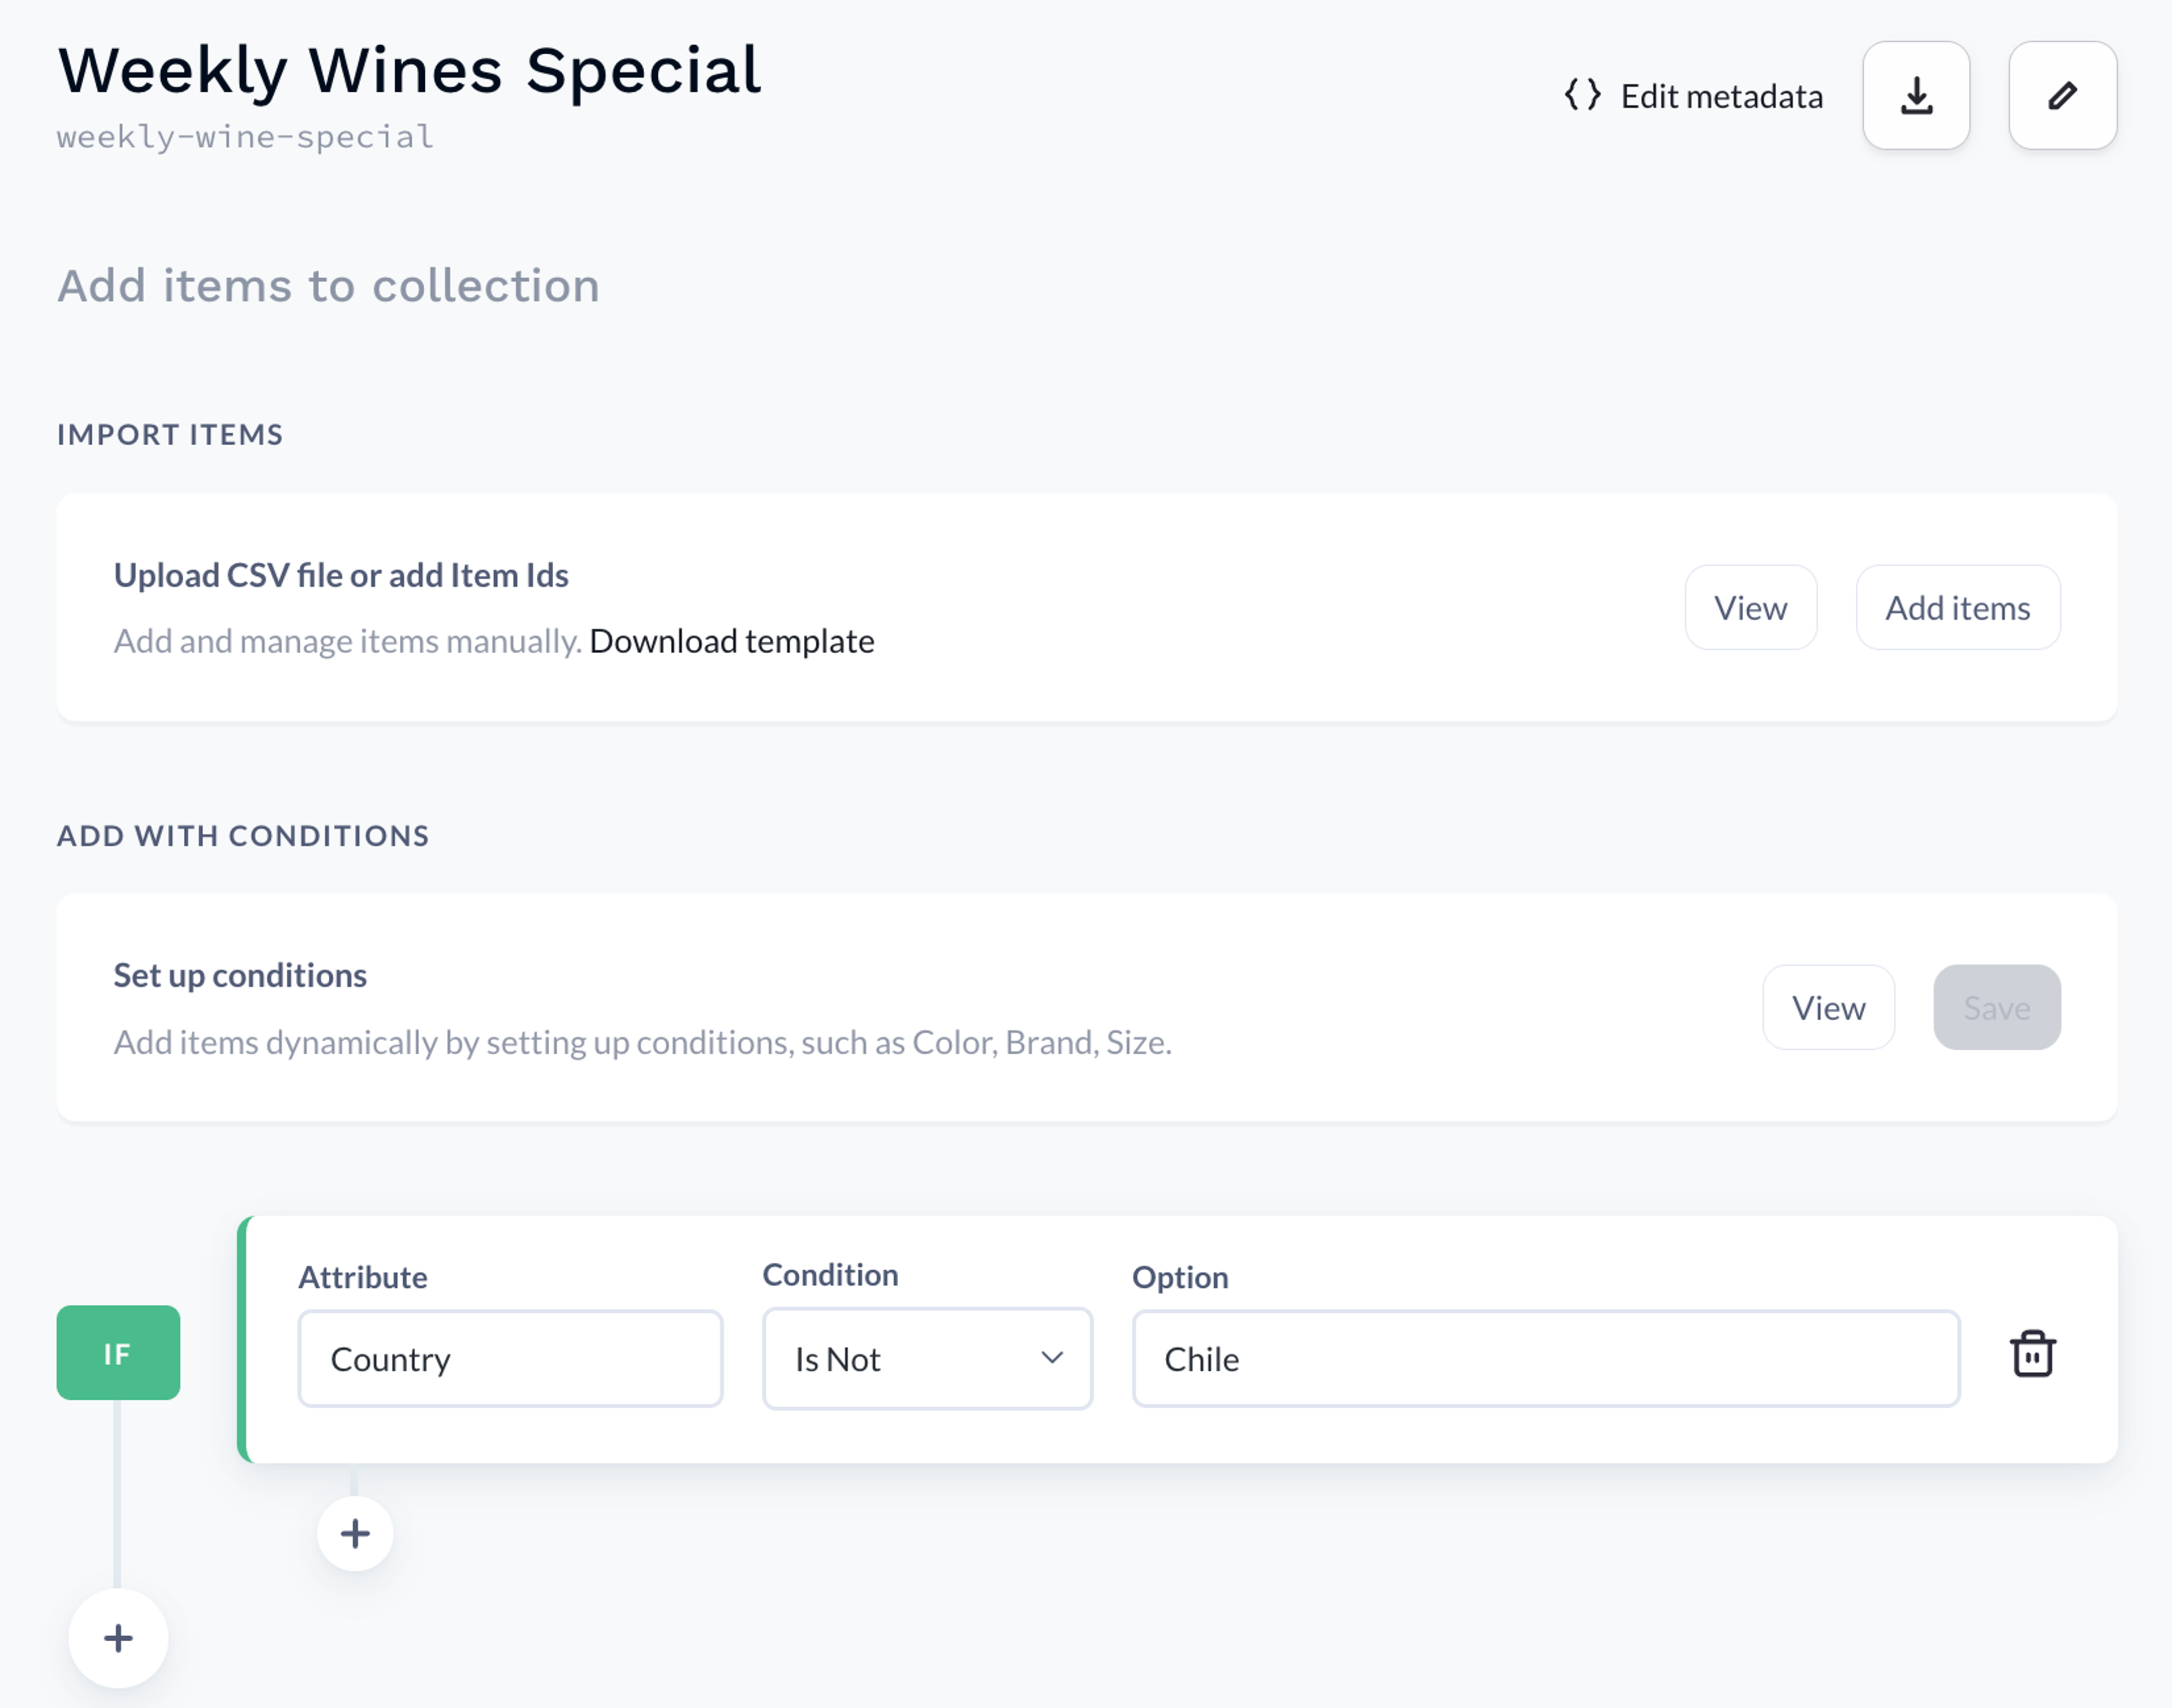View items in Set up conditions card
2172x1708 pixels.
coord(1828,1008)
